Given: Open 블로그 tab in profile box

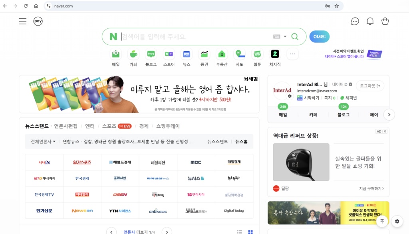Looking at the screenshot, I should (343, 115).
